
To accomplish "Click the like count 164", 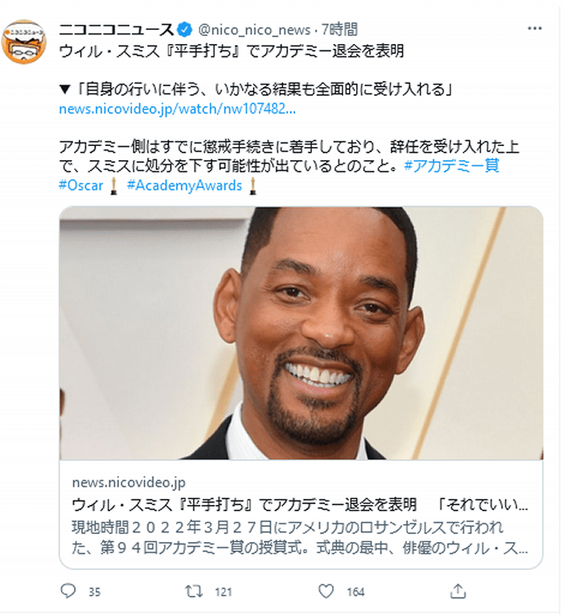I will click(x=356, y=592).
